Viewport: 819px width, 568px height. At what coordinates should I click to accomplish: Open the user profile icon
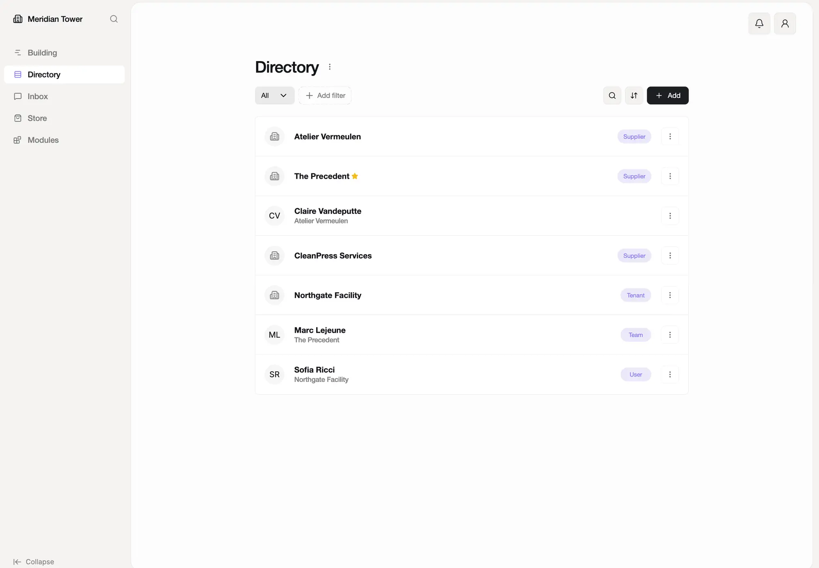pyautogui.click(x=785, y=23)
